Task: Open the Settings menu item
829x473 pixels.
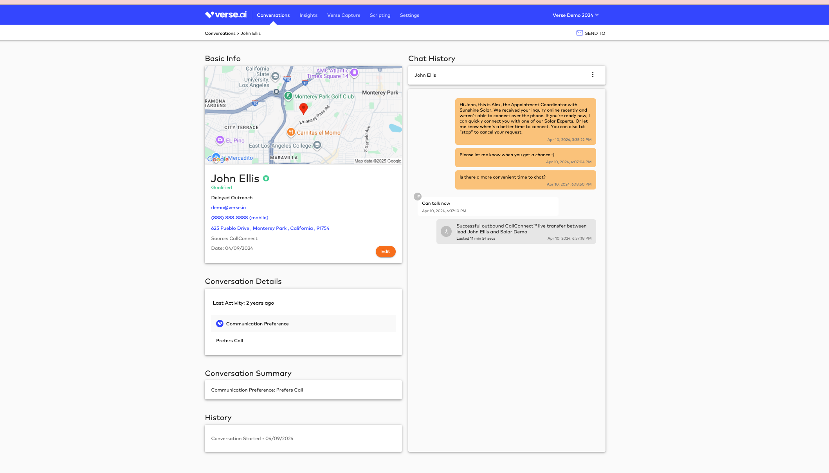Action: pyautogui.click(x=409, y=15)
